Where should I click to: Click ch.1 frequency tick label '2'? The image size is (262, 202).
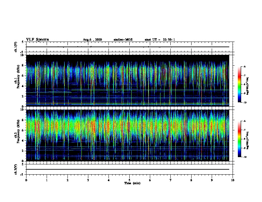23,96
